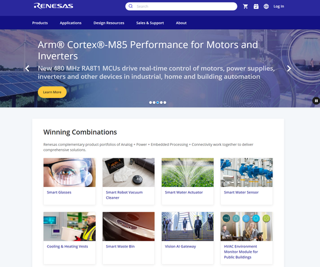320x267 pixels.
Task: Pause the hero carousel autoplay
Action: [x=316, y=100]
